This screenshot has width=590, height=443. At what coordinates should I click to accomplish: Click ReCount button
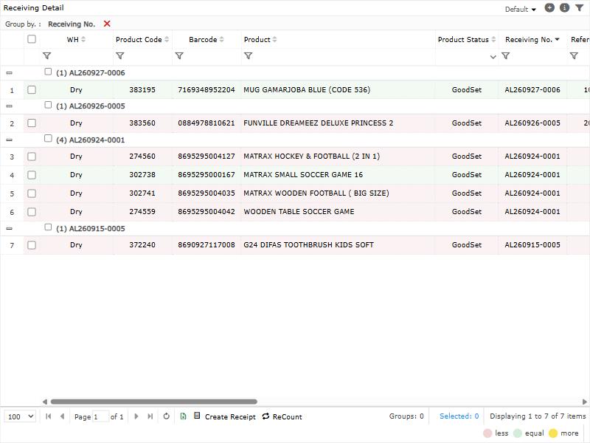click(x=282, y=416)
